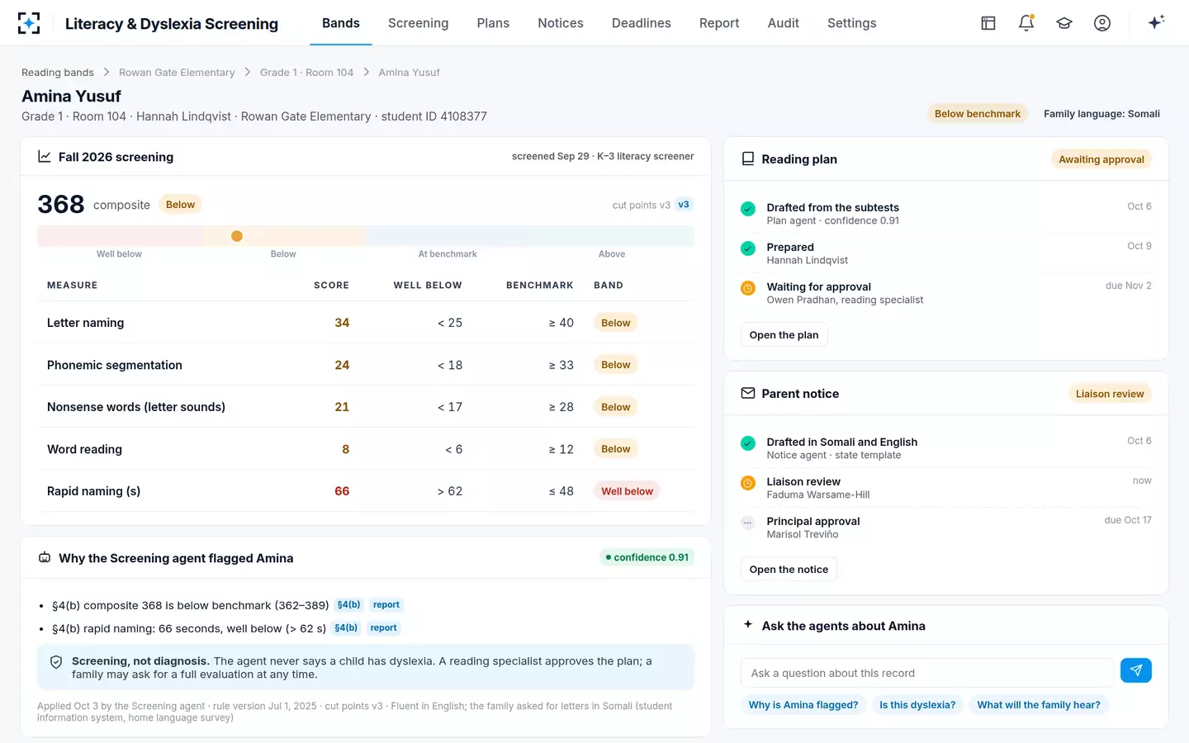View the Audit tab
The height and width of the screenshot is (743, 1189).
784,23
